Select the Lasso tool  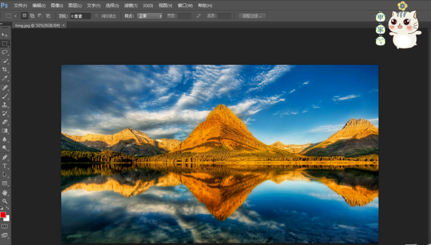5,52
